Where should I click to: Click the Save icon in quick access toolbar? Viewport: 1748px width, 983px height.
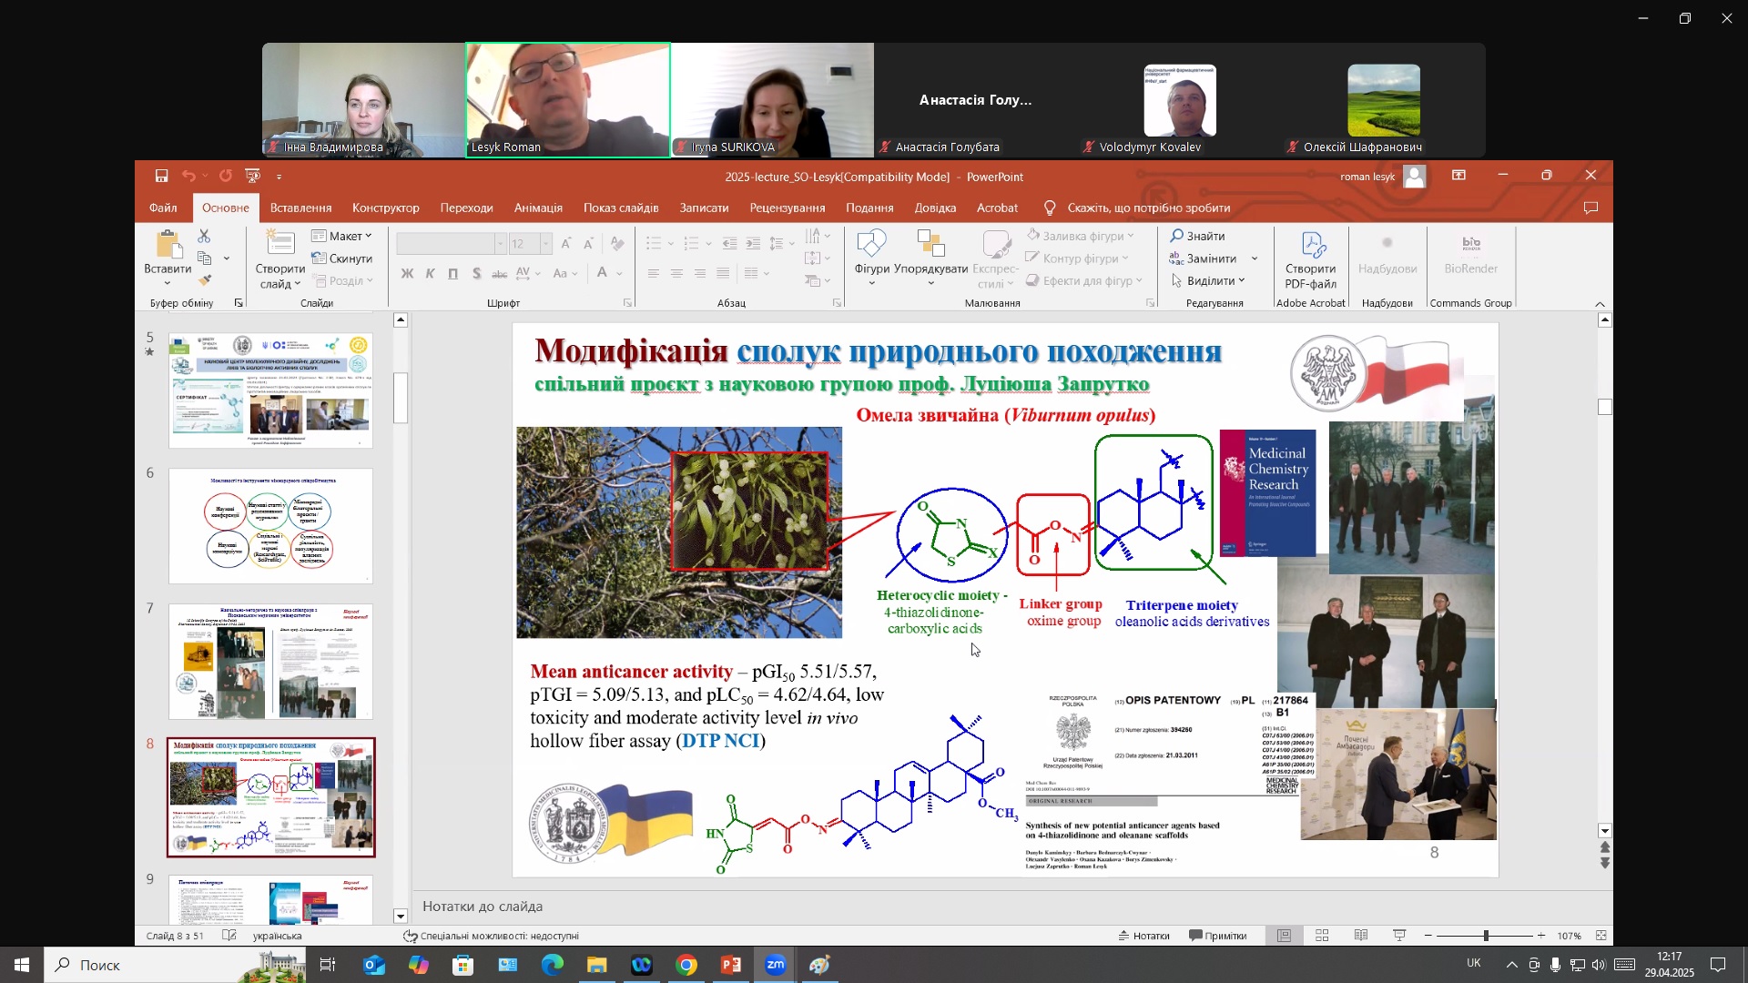point(161,176)
